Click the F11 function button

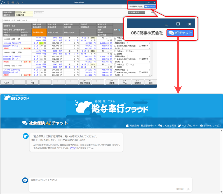click(x=138, y=82)
